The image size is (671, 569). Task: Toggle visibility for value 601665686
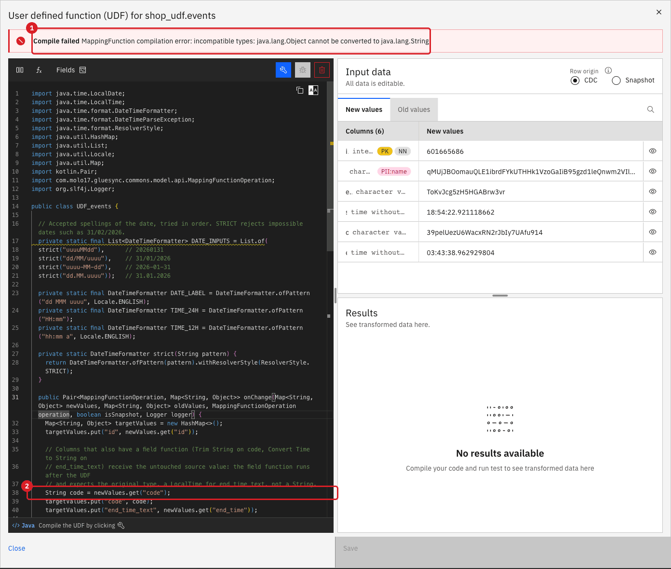[x=653, y=151]
